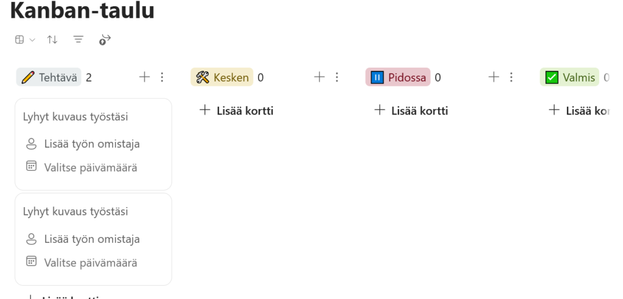Click Lisää kortti under Kesken
Screen dimensions: 623x299
(x=237, y=111)
